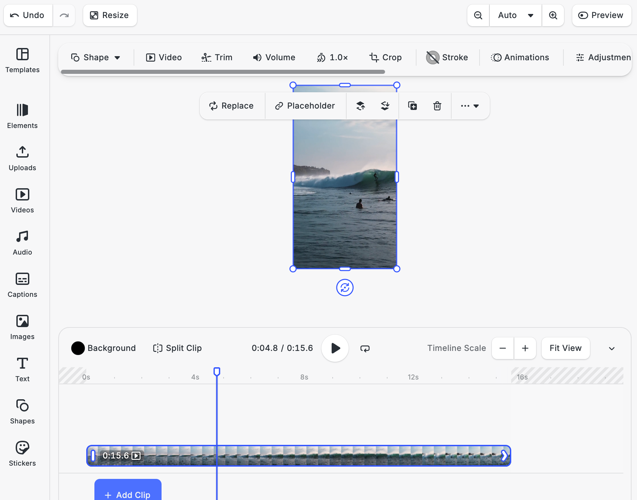Open the more options ellipsis dropdown
The height and width of the screenshot is (500, 637).
(x=470, y=106)
